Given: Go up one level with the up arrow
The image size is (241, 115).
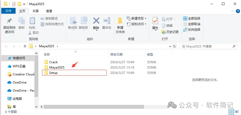Looking at the screenshot, I should click(25, 46).
